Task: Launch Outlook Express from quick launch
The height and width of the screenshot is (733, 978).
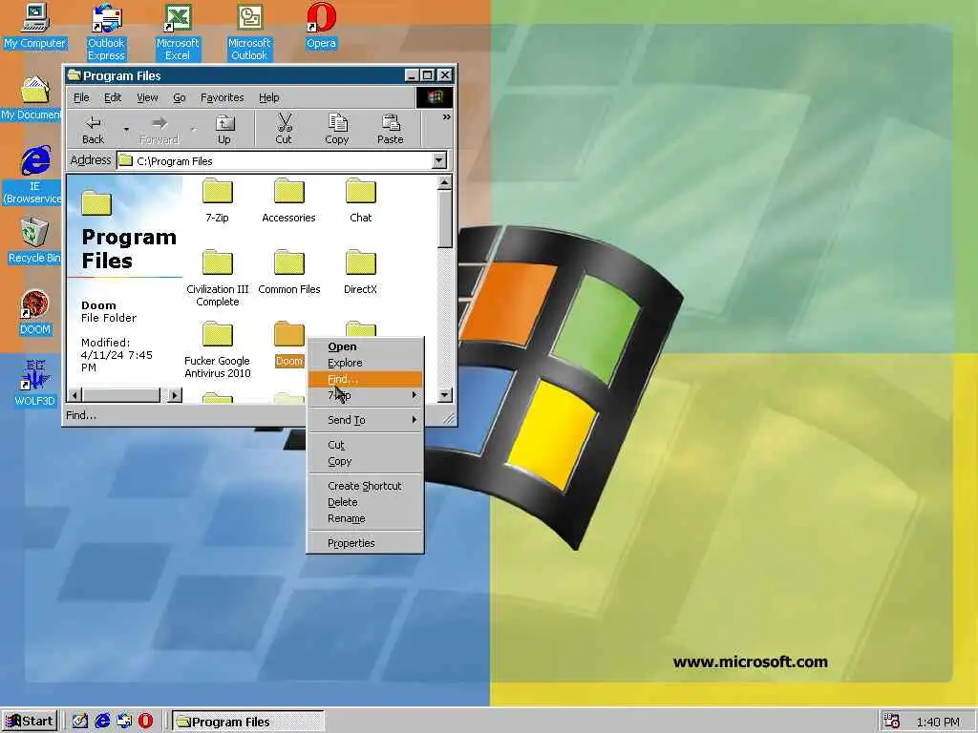Action: coord(124,722)
